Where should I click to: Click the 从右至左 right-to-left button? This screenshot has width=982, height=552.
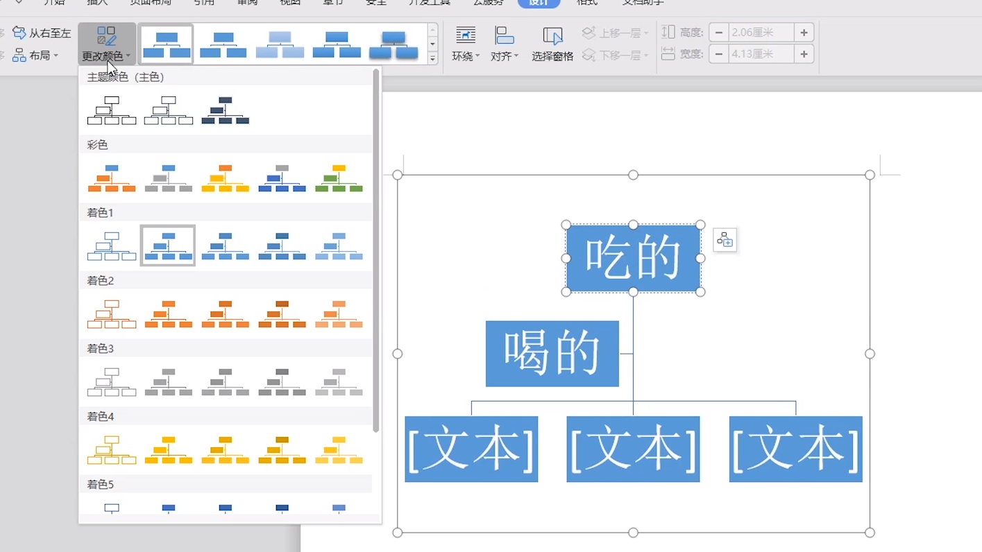[42, 33]
